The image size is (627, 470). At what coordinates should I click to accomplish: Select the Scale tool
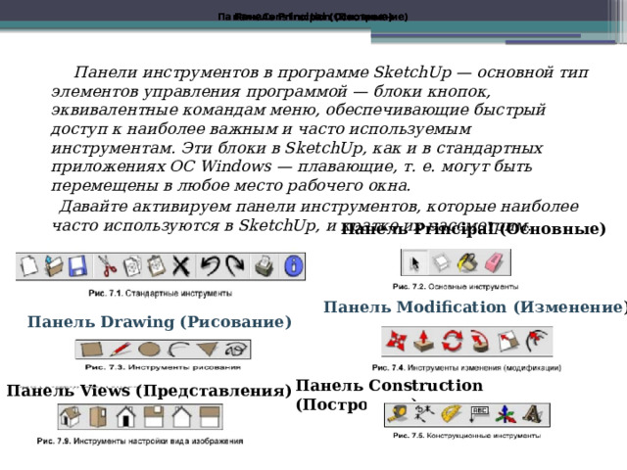pyautogui.click(x=508, y=341)
